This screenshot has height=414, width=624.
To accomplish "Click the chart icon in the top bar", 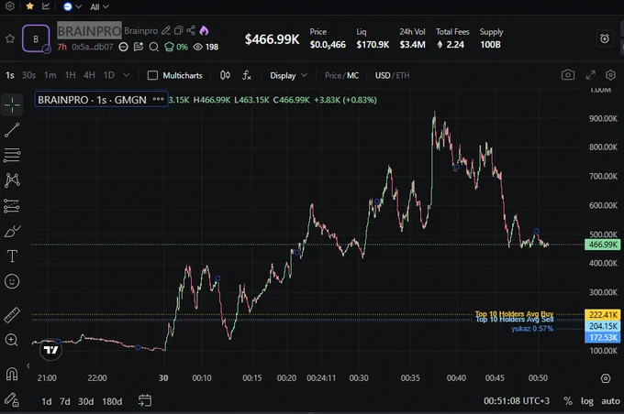I will click(46, 6).
